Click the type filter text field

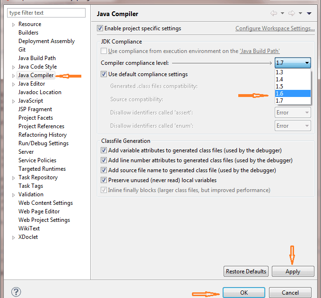click(x=46, y=13)
